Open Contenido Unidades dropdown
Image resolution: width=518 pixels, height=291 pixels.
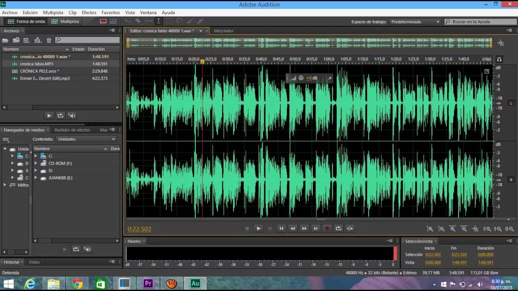[x=87, y=139]
